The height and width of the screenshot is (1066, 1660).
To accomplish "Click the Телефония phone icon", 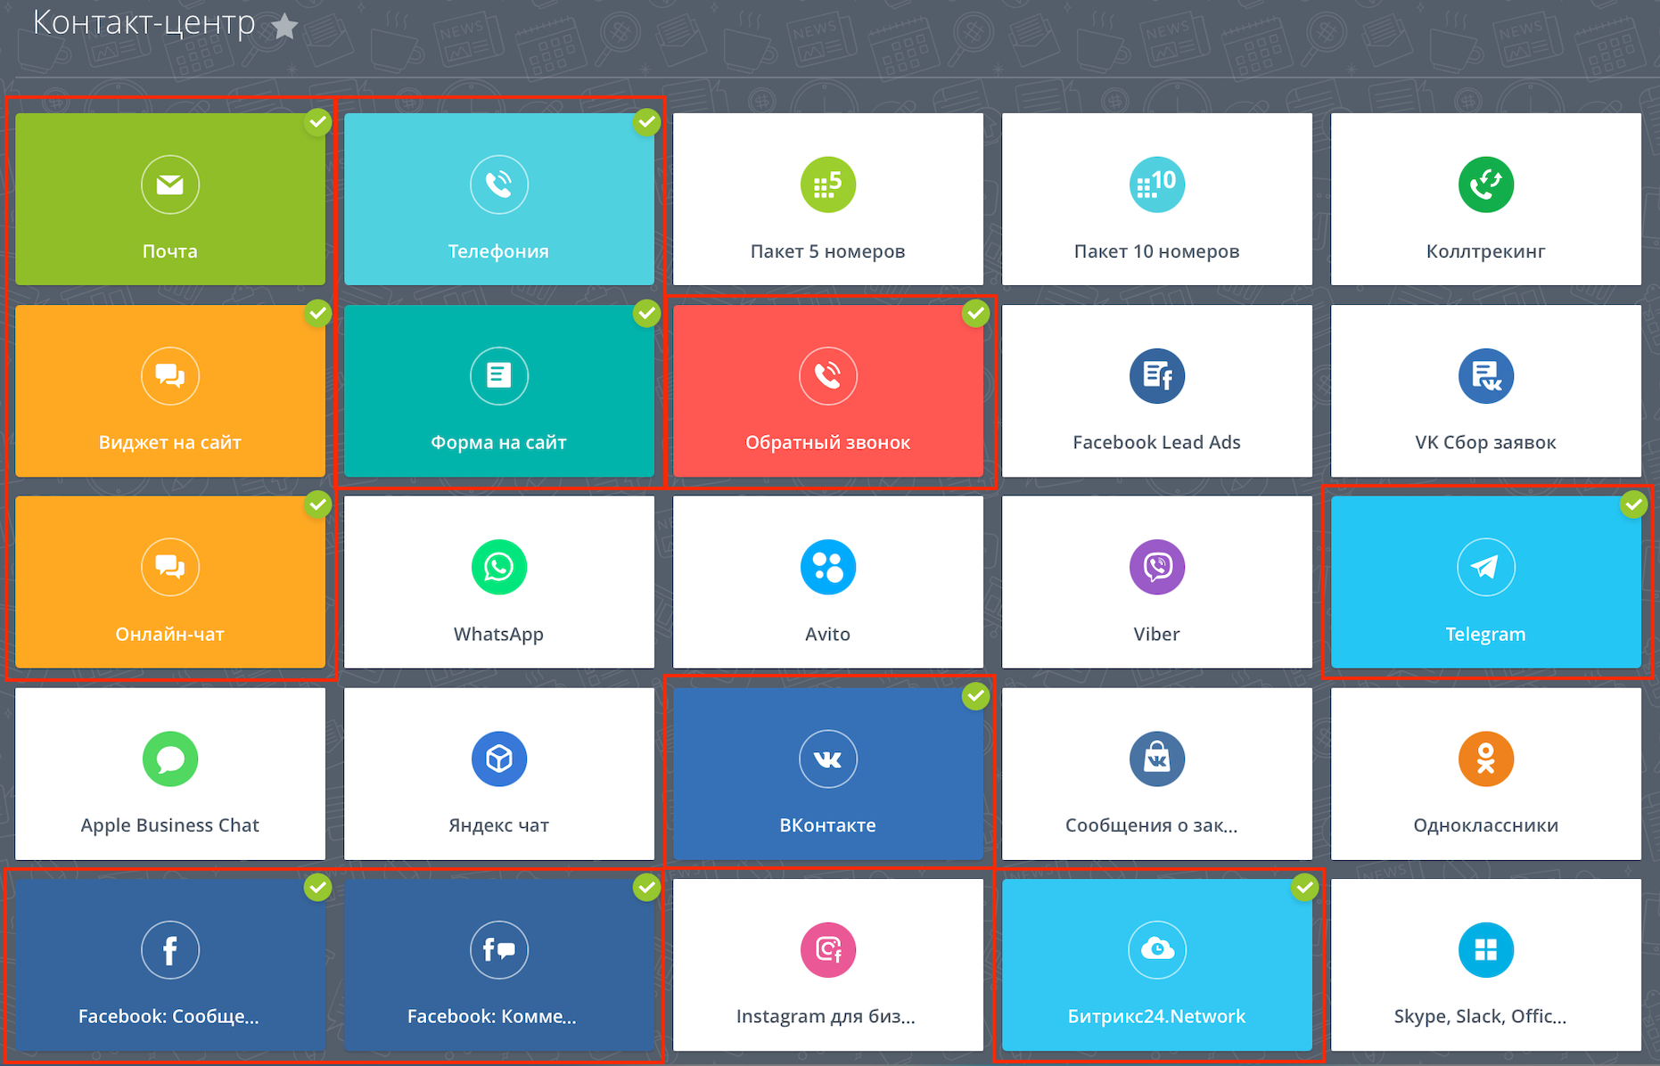I will pos(498,184).
